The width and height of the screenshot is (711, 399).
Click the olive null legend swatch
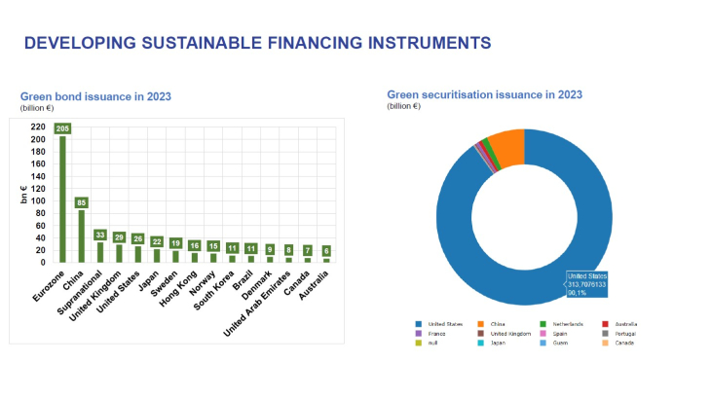pyautogui.click(x=418, y=343)
